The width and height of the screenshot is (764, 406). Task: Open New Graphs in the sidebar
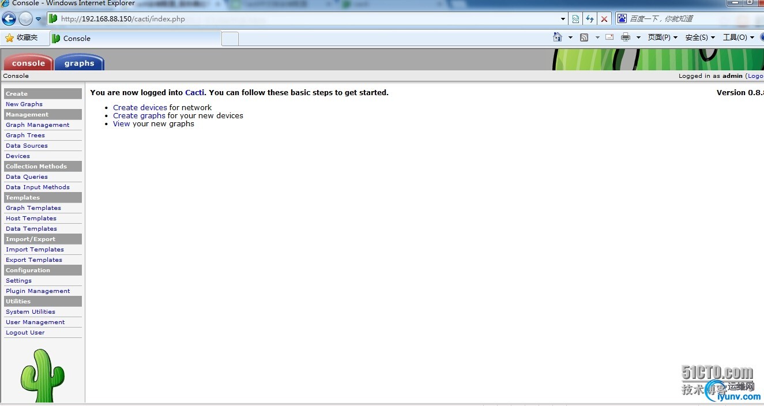click(x=24, y=104)
